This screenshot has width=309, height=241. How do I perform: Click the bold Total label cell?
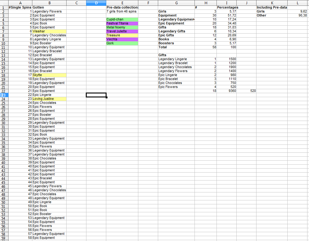(x=176, y=47)
